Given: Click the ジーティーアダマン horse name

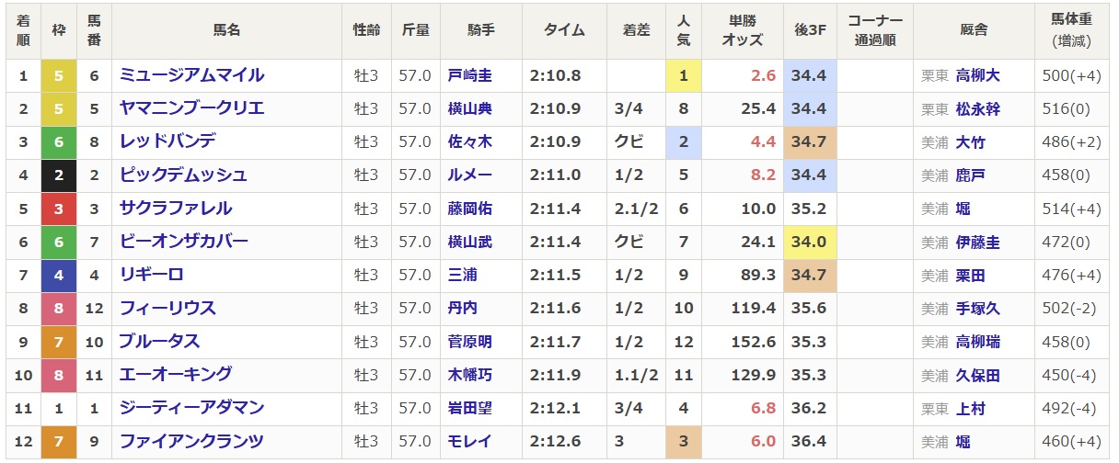Looking at the screenshot, I should (191, 407).
